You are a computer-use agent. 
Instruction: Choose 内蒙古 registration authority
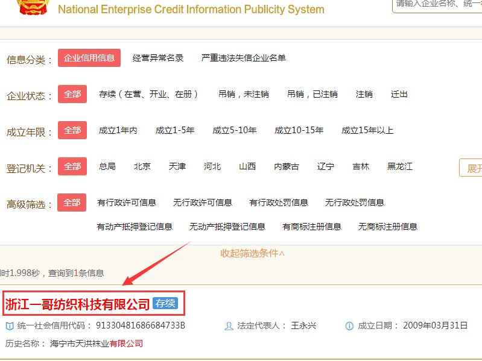[287, 166]
